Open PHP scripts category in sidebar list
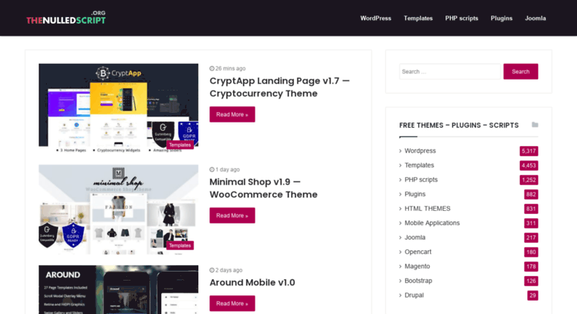This screenshot has width=577, height=314. point(421,180)
